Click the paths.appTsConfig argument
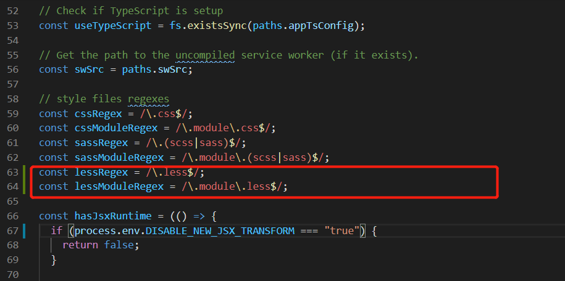Screen dimensions: 565x281 pyautogui.click(x=303, y=26)
